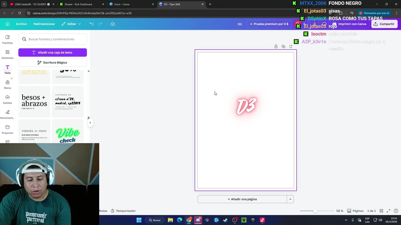401x225 pixels.
Task: Open Windows Start menu
Action: point(139,220)
